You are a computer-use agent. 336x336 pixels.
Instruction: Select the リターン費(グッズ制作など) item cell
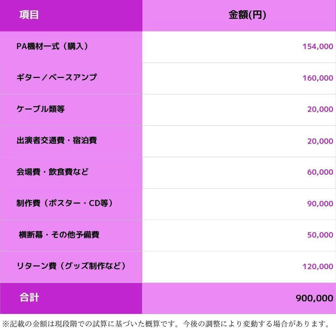(x=71, y=266)
